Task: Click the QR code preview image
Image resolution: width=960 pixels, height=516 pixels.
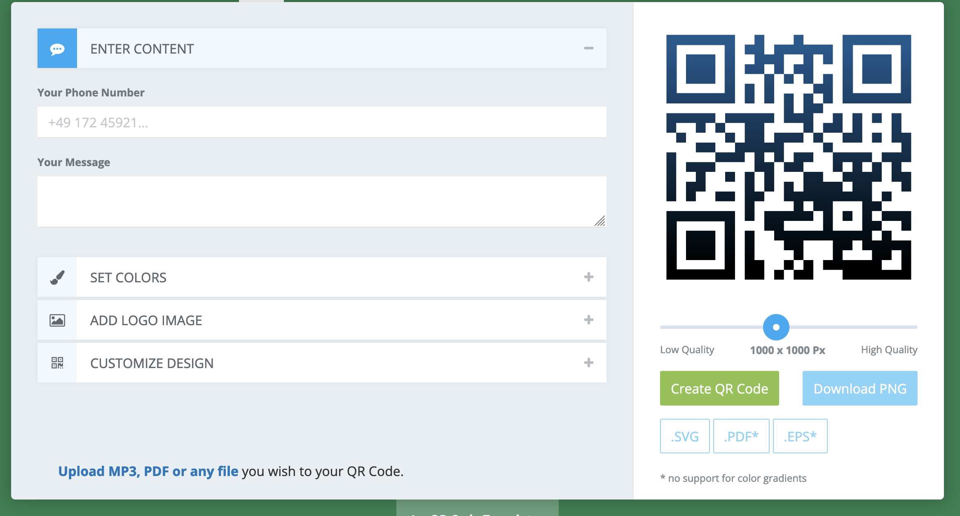Action: point(789,157)
